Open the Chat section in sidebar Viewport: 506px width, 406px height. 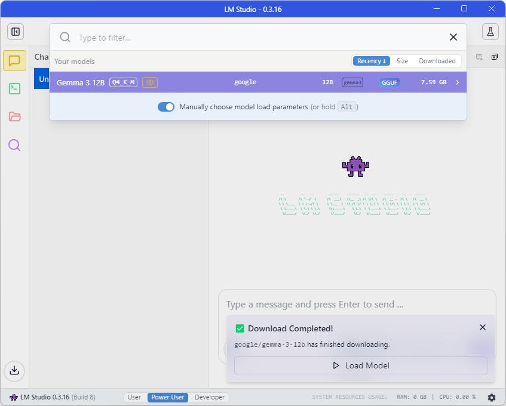[14, 61]
